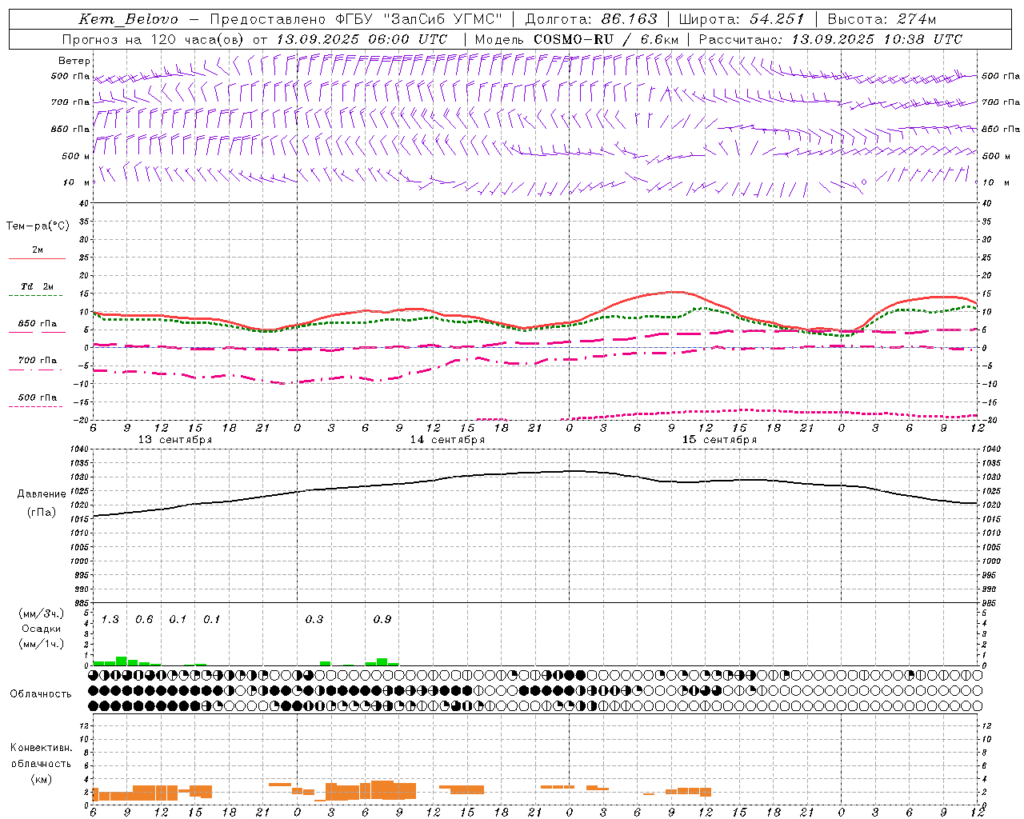Screen dimensions: 1024x819
Task: Select the latitude value 54.251
Action: (776, 19)
